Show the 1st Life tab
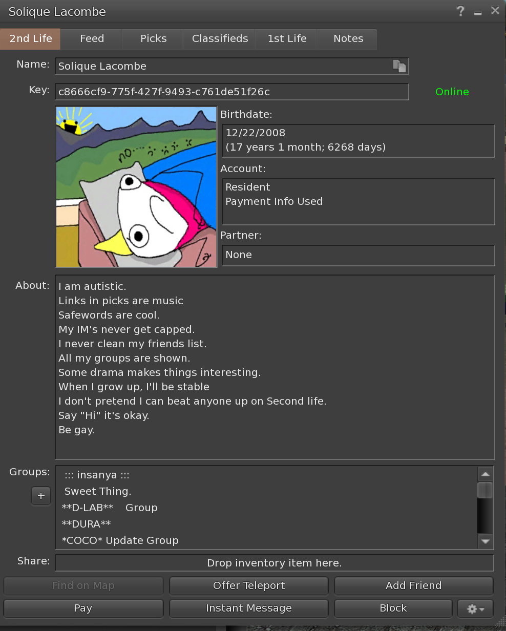 tap(287, 39)
